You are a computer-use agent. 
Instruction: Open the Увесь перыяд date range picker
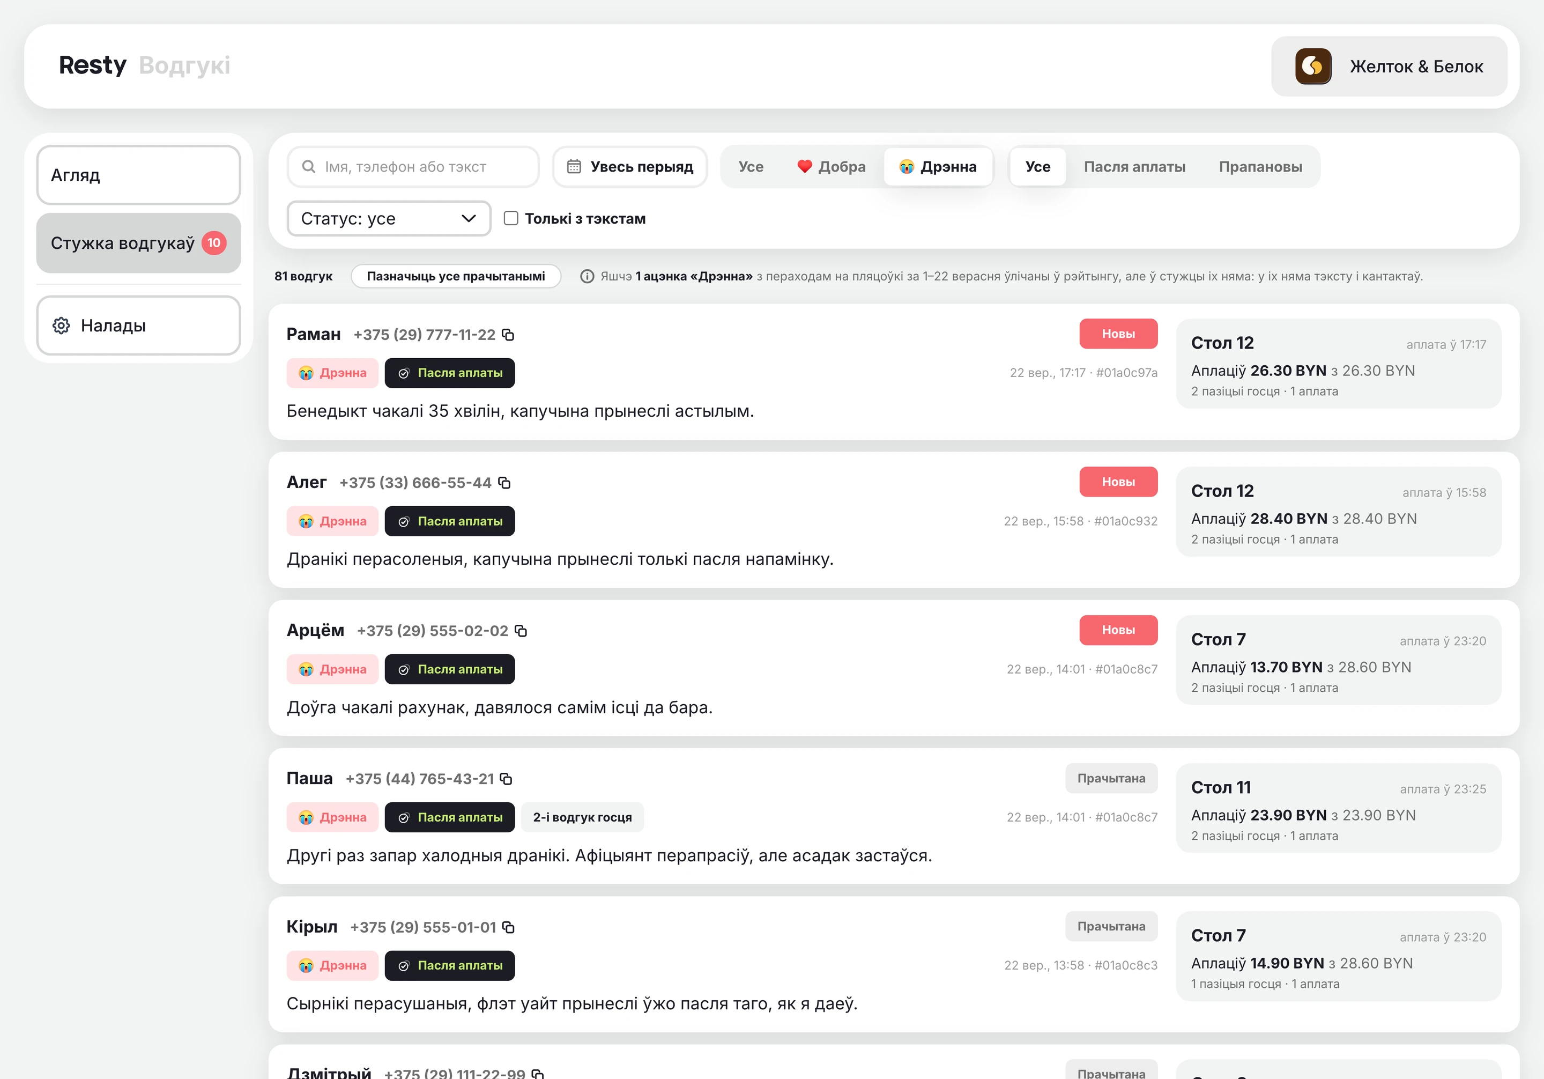[629, 167]
